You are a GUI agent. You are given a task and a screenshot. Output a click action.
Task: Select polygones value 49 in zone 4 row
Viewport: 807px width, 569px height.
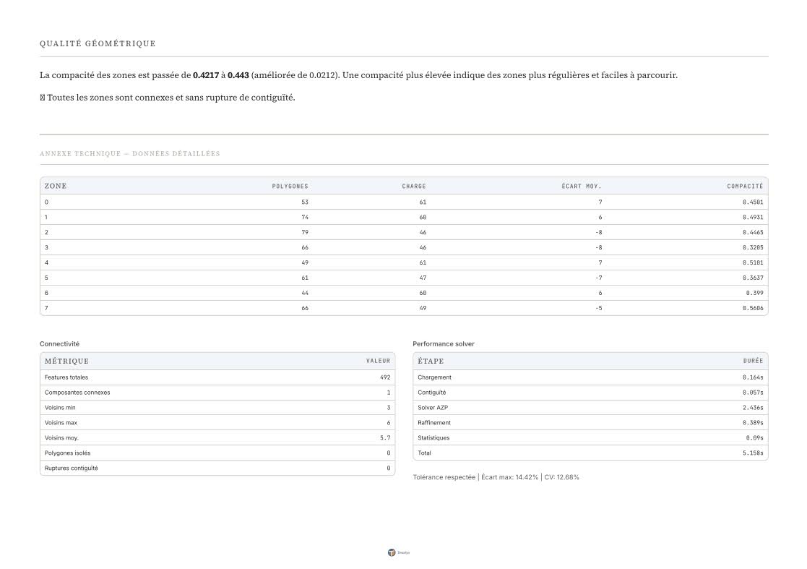click(x=305, y=262)
